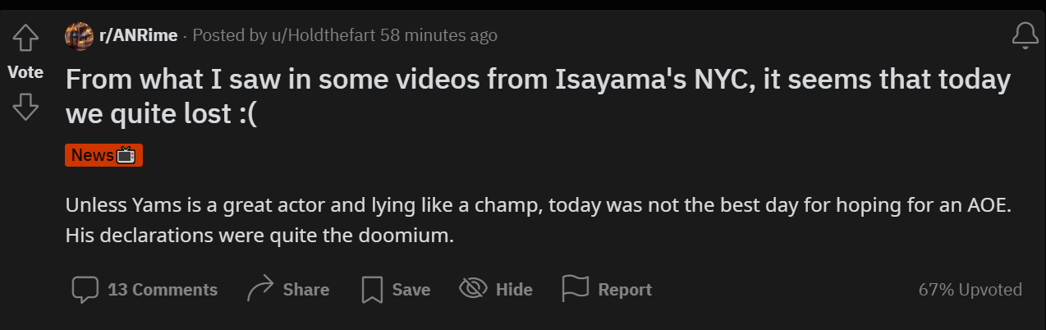Click the 67% Upvoted text
The width and height of the screenshot is (1046, 330).
pos(970,290)
